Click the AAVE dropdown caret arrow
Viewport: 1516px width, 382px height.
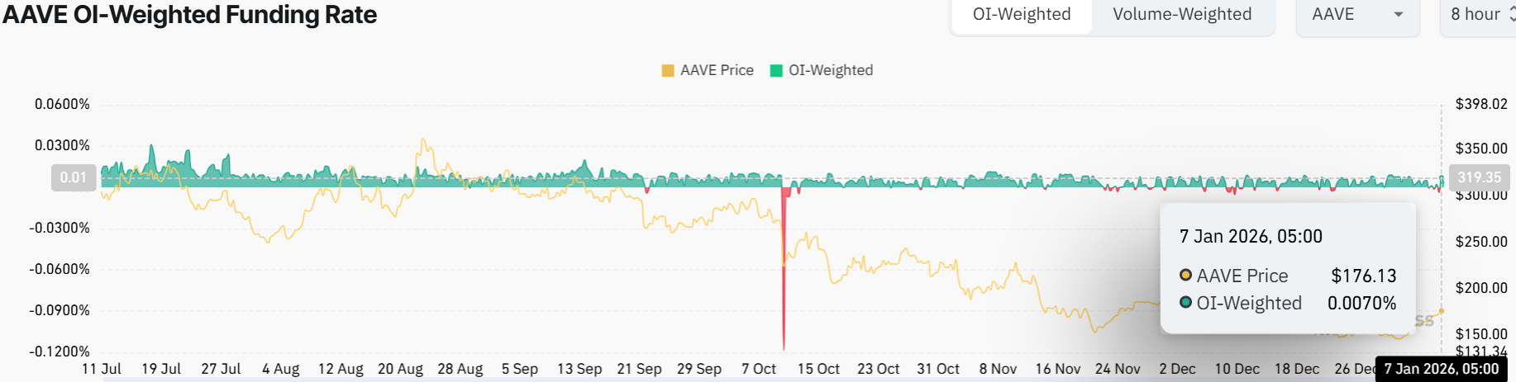(1399, 15)
